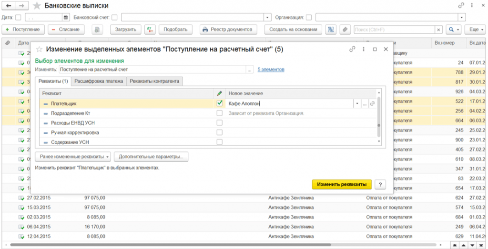Click open-value icon next to Кафе Аполлон

tap(372, 103)
